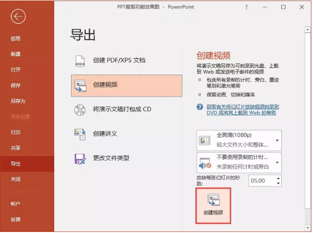Click the slide quality icon in 1080p dropdown
This screenshot has height=233, width=313.
[x=205, y=141]
